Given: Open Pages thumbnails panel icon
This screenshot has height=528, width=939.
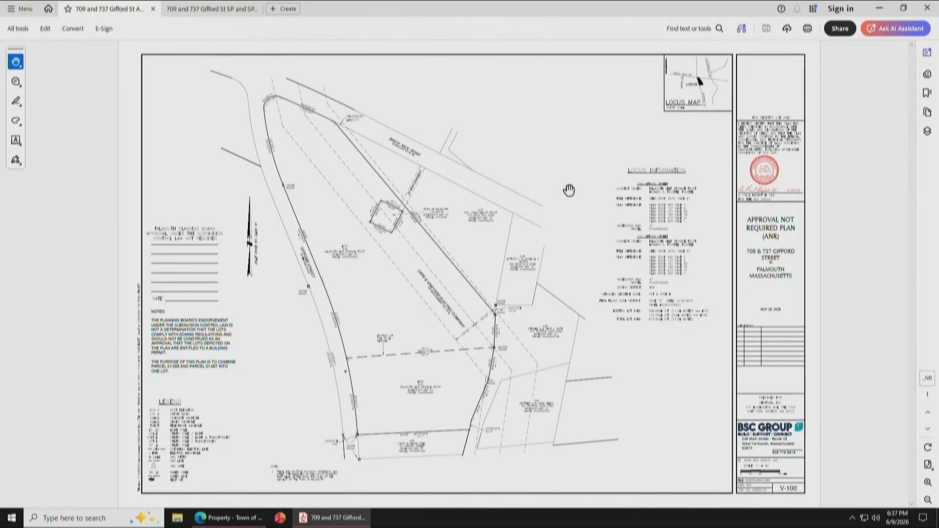Looking at the screenshot, I should 927,112.
